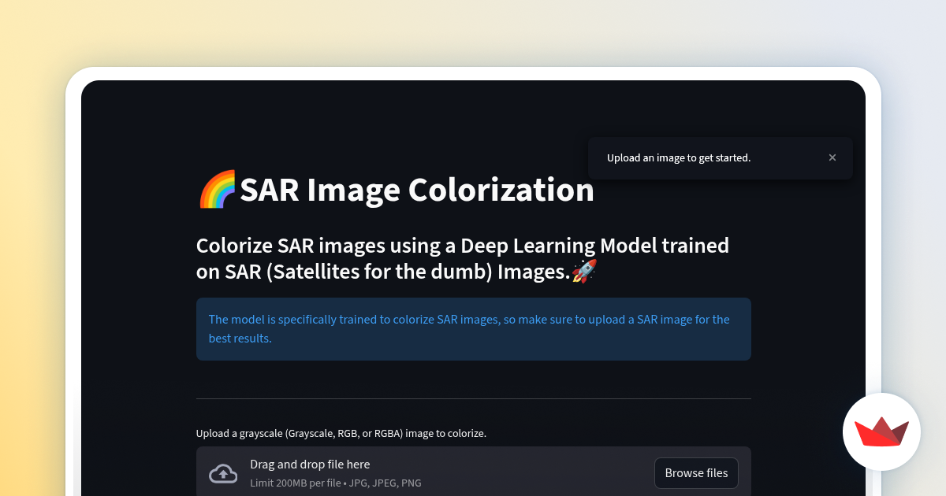
Task: Click the rainbow emoji of SAR Image Colorization
Action: pyautogui.click(x=216, y=189)
